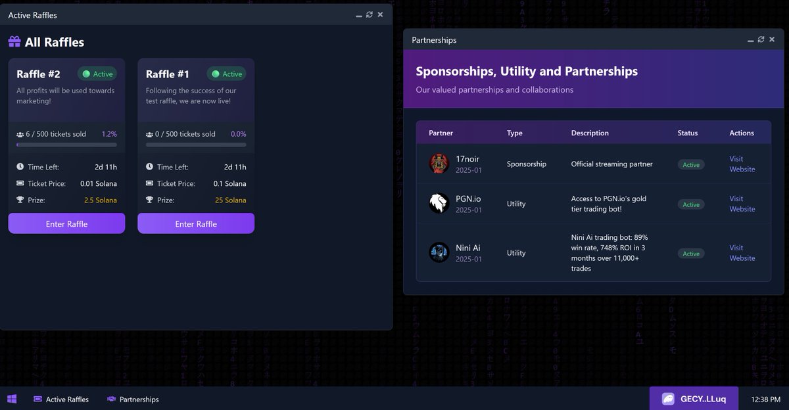The height and width of the screenshot is (410, 789).
Task: Click the 17noir partner avatar
Action: (439, 164)
